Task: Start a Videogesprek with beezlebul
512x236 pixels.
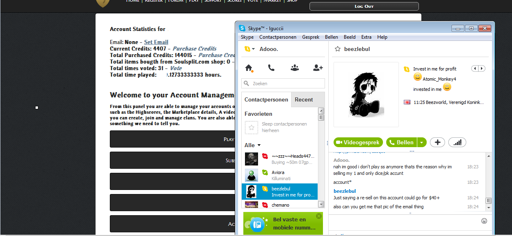Action: tap(358, 142)
